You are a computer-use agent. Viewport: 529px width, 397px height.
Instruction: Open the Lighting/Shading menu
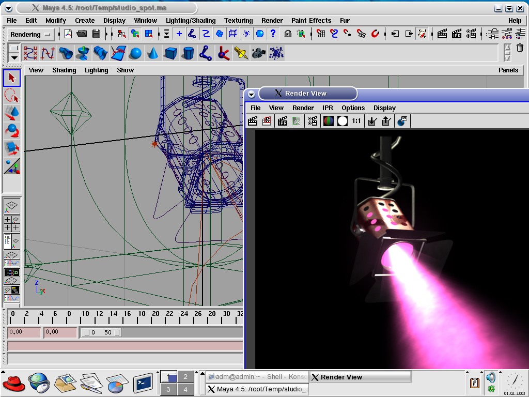point(191,21)
